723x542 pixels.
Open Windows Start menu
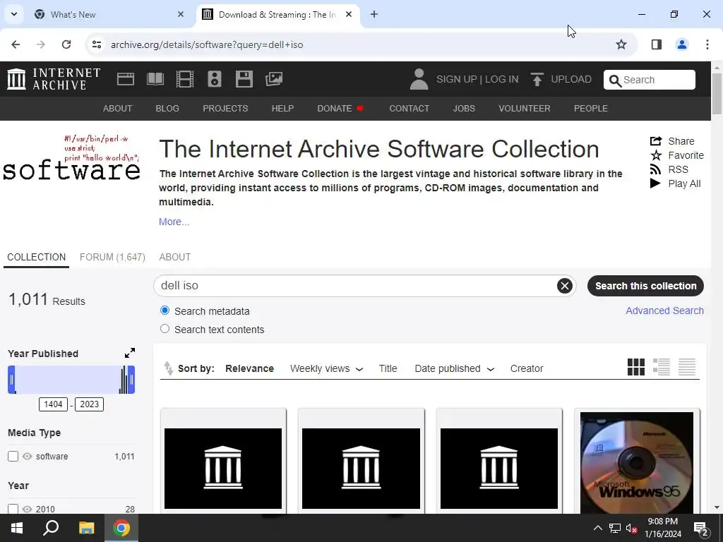17,528
